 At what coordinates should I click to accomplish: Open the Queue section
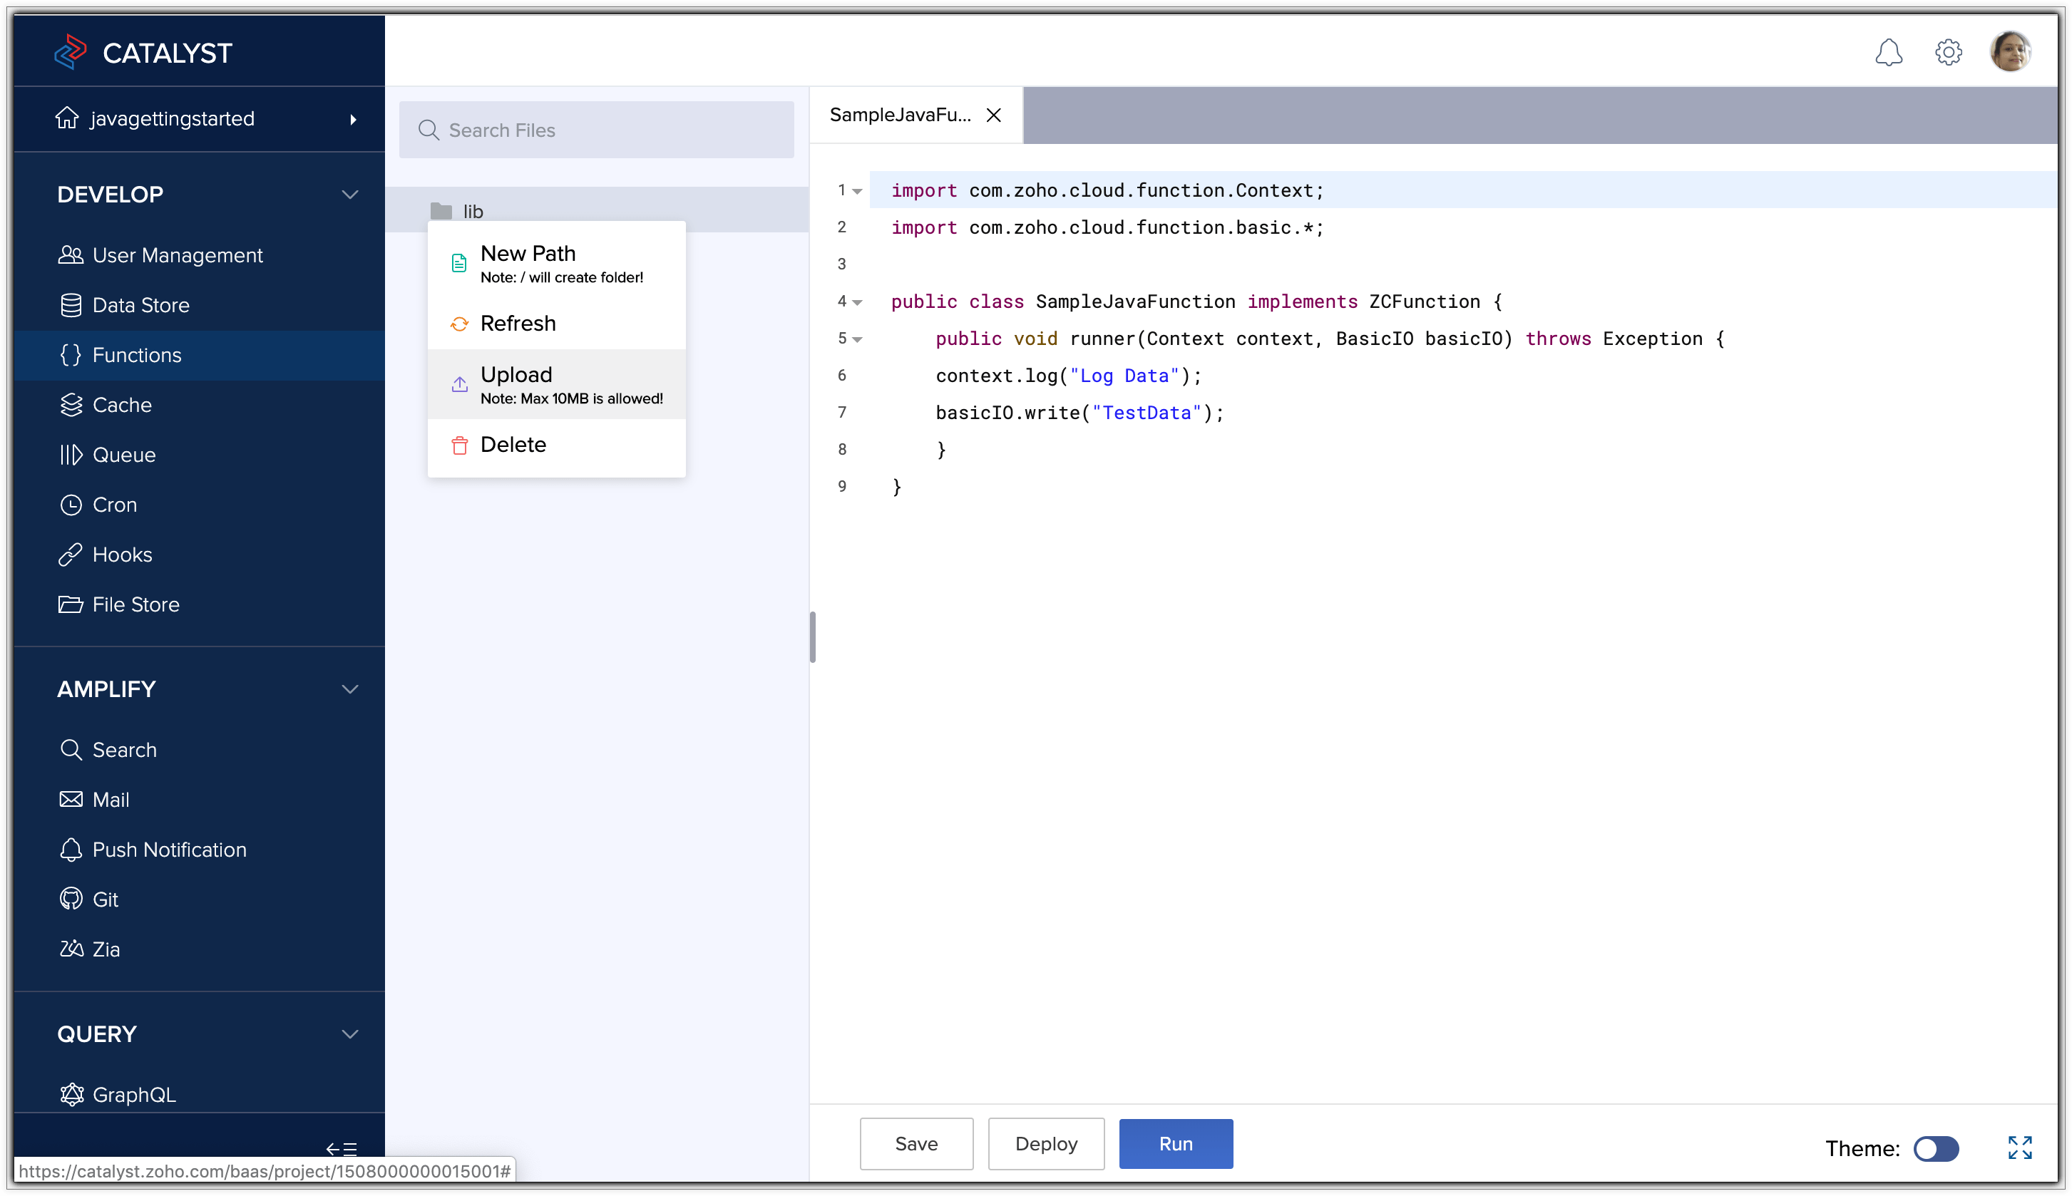click(124, 454)
